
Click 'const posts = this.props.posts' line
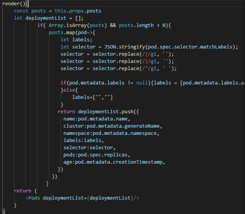tap(58, 11)
